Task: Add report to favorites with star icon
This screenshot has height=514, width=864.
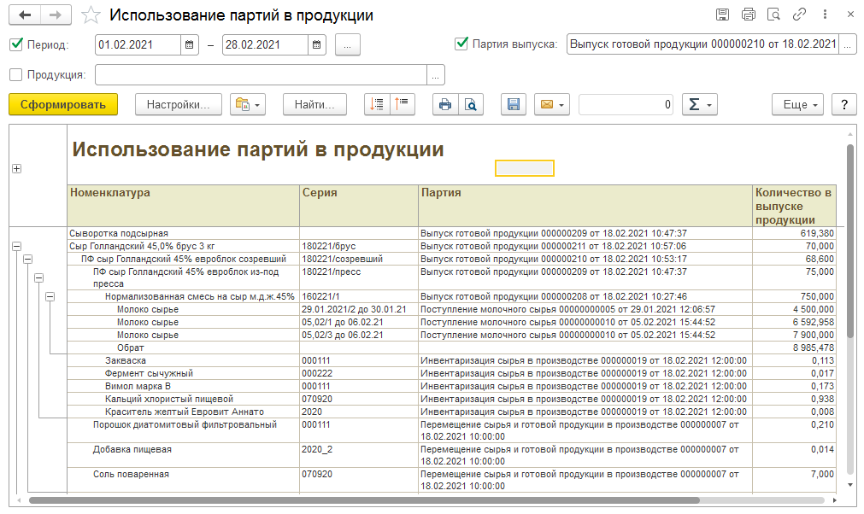Action: coord(91,15)
